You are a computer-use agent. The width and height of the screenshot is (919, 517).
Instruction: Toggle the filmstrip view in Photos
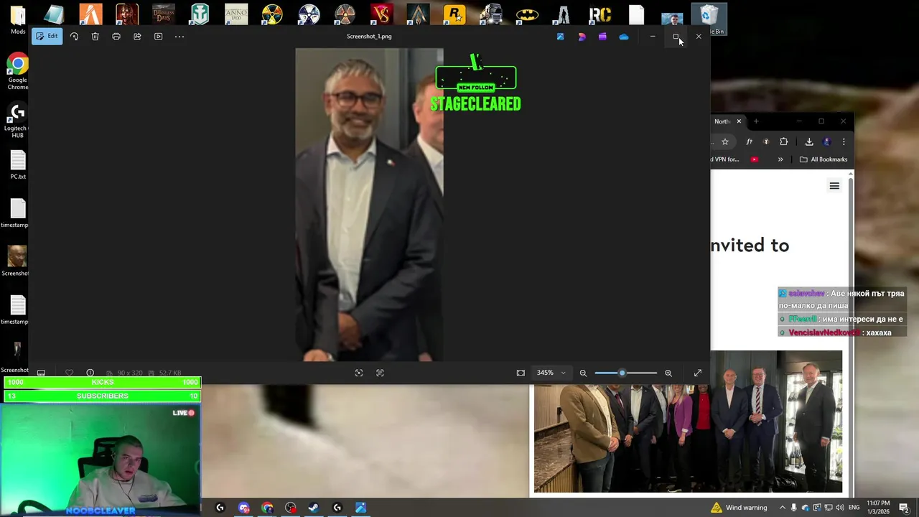[x=41, y=373]
